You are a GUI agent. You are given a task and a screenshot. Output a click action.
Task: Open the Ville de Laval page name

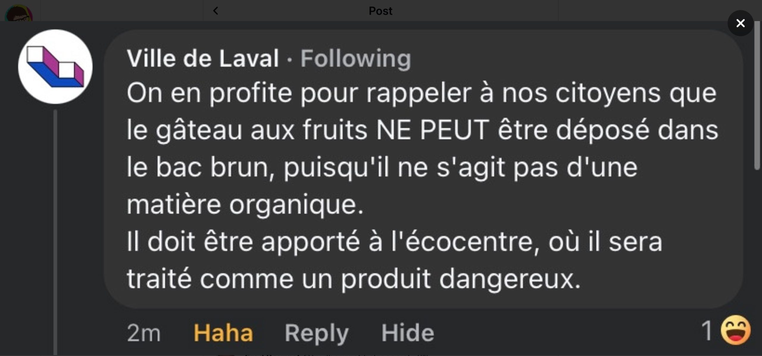coord(203,58)
